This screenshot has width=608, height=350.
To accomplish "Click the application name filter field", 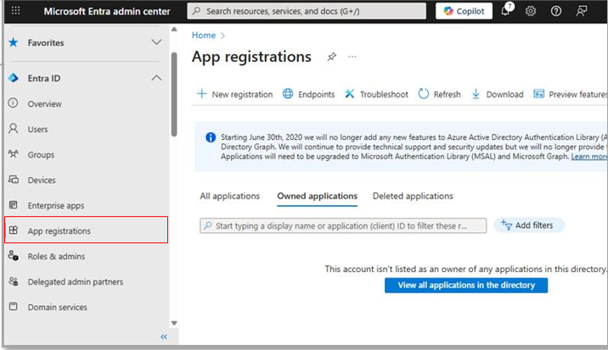I will pyautogui.click(x=344, y=225).
